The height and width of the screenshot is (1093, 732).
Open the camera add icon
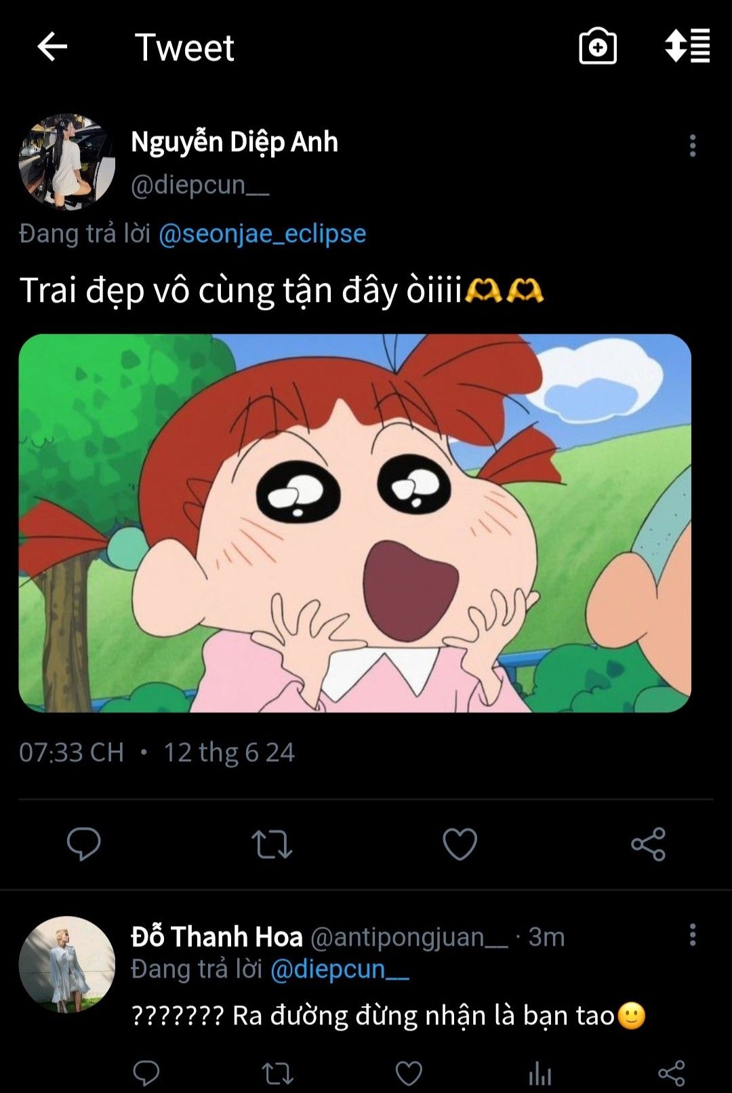coord(597,47)
